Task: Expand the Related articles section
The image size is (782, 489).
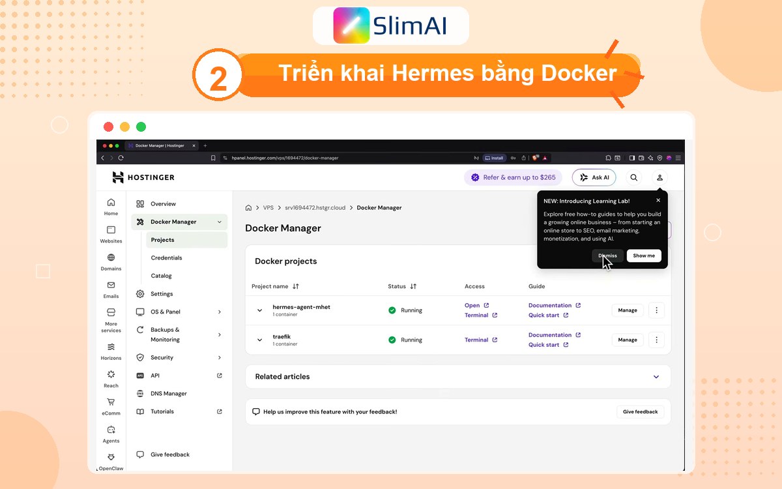Action: click(656, 377)
